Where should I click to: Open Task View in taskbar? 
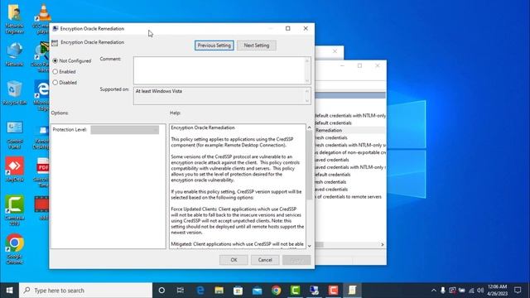(x=181, y=291)
